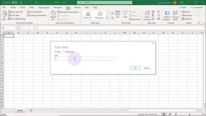Switch to the Formulas tab

(58, 7)
